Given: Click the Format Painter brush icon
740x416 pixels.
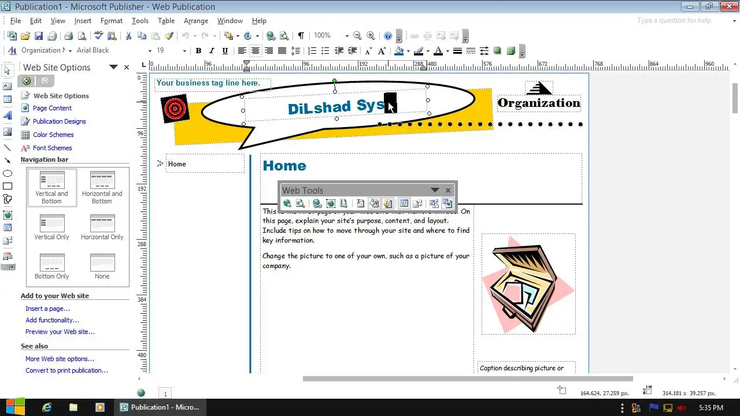Looking at the screenshot, I should pos(169,36).
